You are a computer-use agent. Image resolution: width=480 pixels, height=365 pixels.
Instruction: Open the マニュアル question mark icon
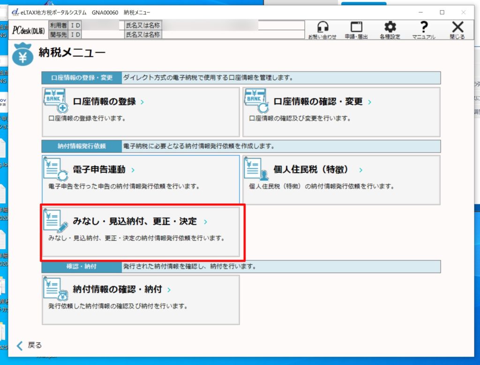click(x=424, y=27)
